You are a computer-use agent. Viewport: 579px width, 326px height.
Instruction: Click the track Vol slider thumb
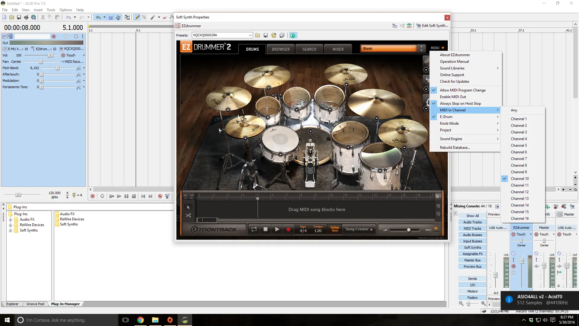pyautogui.click(x=51, y=55)
